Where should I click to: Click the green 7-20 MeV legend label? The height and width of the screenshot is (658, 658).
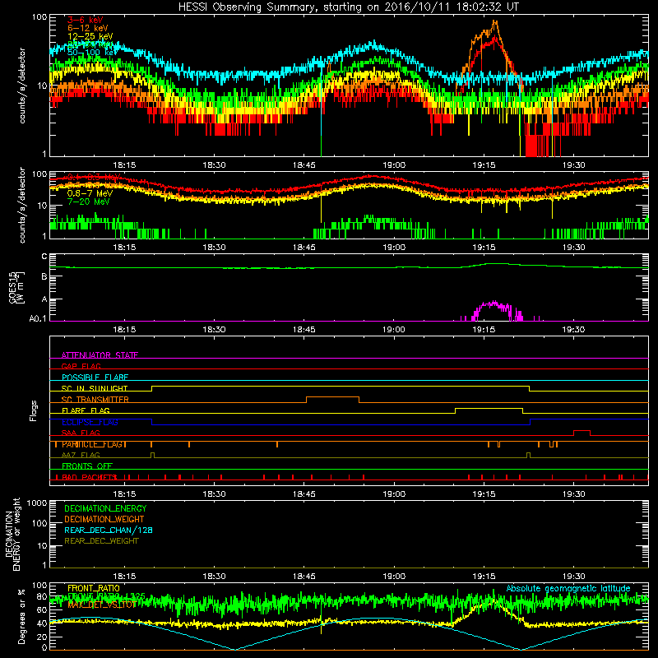[88, 202]
